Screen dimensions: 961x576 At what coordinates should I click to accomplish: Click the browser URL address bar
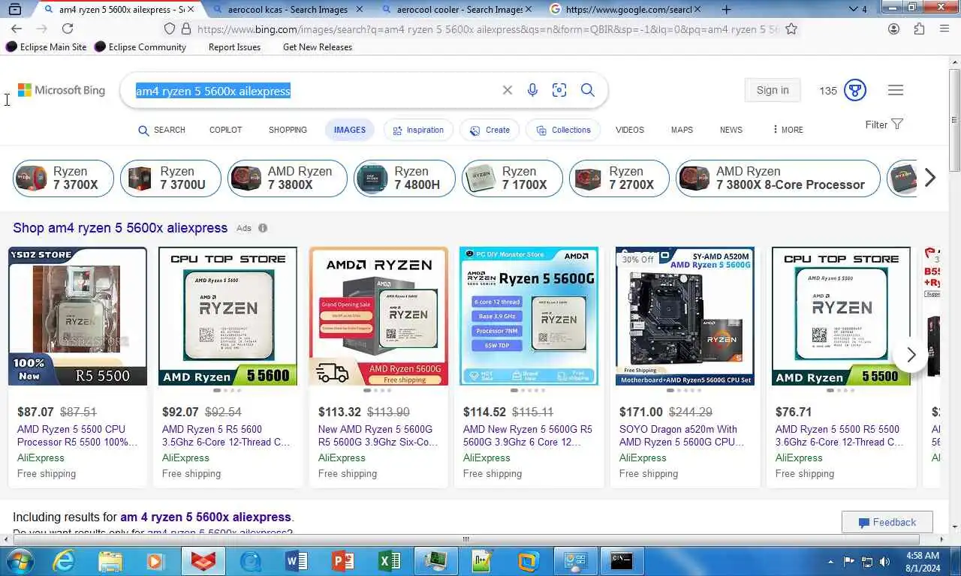coord(488,29)
